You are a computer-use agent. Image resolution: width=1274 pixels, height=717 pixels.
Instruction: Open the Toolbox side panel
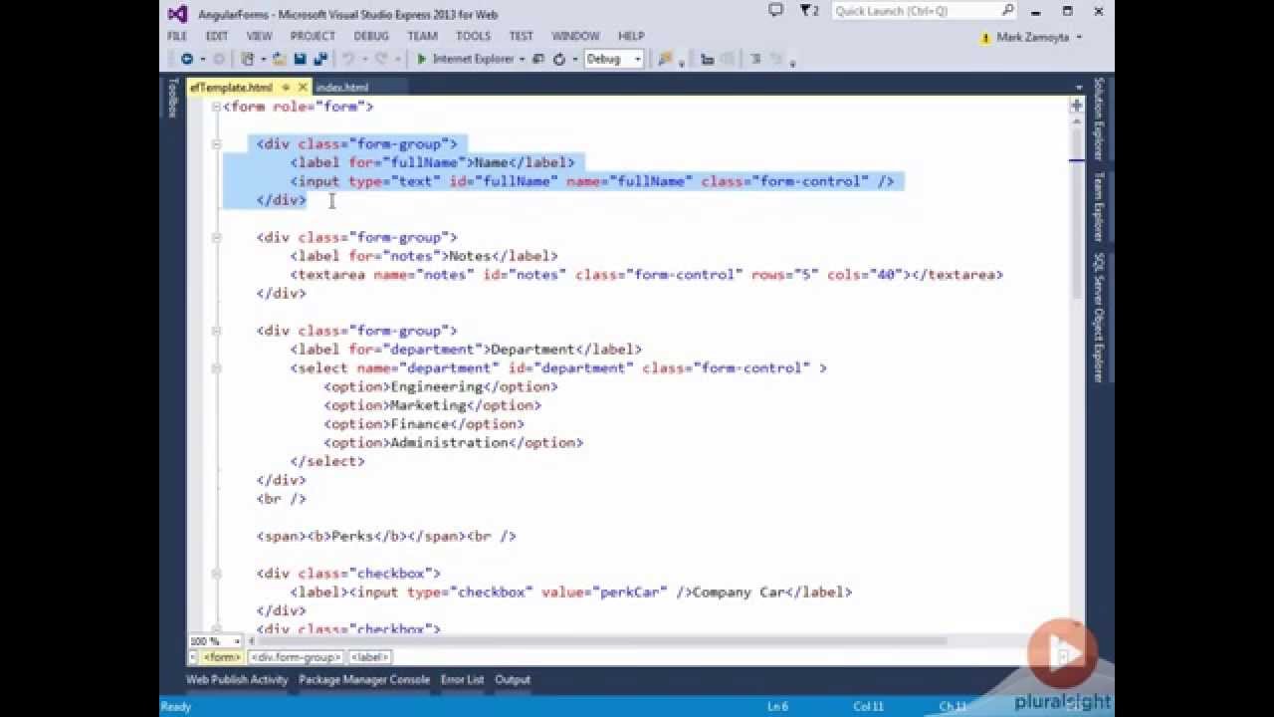coord(172,99)
